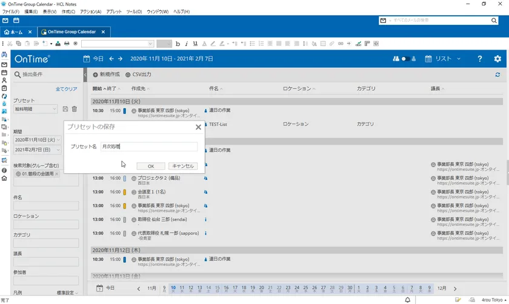Click the refresh icon in list header
Viewport: 509px width, 304px height.
497,74
